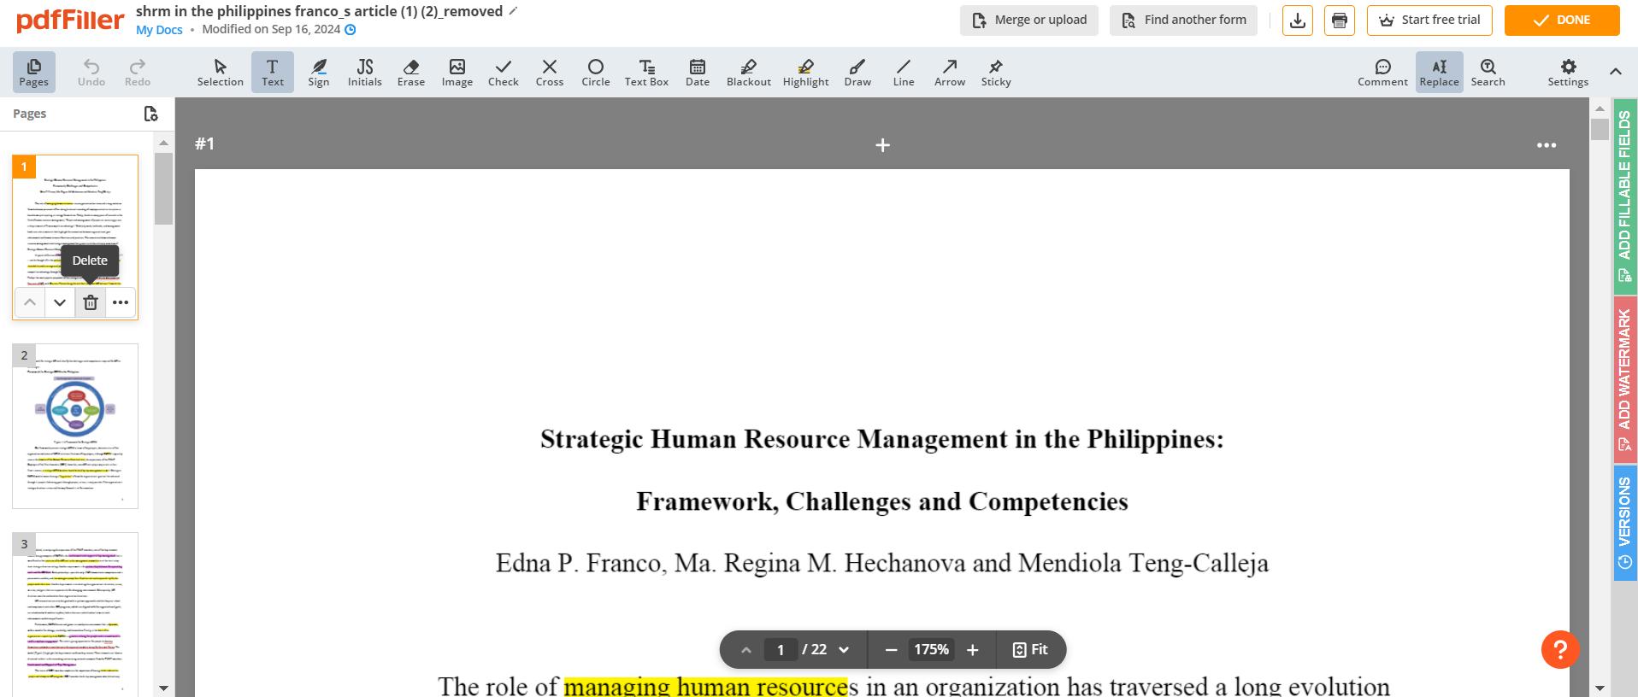Open the orange help question button
1638x697 pixels.
tap(1560, 650)
